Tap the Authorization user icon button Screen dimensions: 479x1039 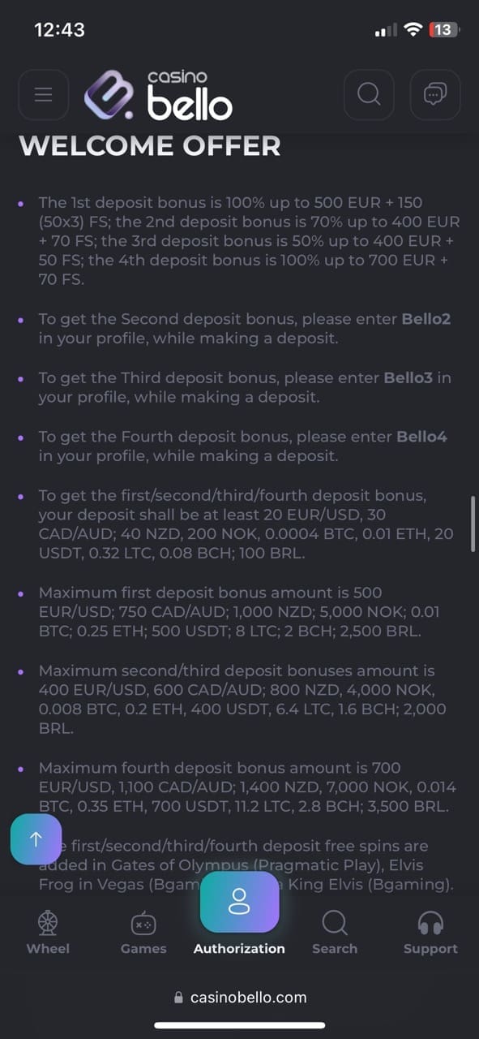tap(239, 901)
